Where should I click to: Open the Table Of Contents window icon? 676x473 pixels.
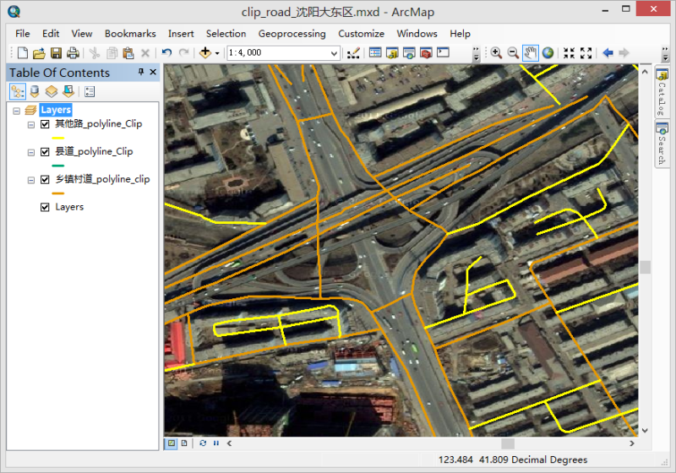point(375,52)
